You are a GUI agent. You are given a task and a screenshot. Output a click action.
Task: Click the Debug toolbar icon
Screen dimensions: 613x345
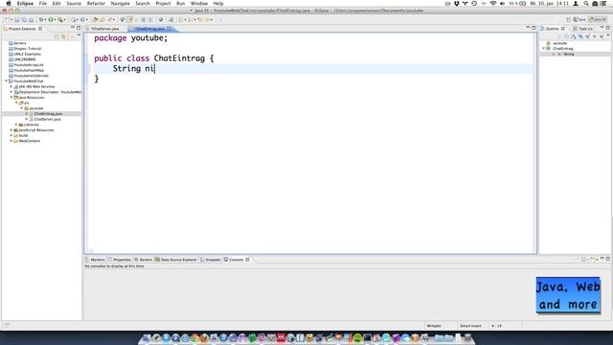click(x=41, y=19)
